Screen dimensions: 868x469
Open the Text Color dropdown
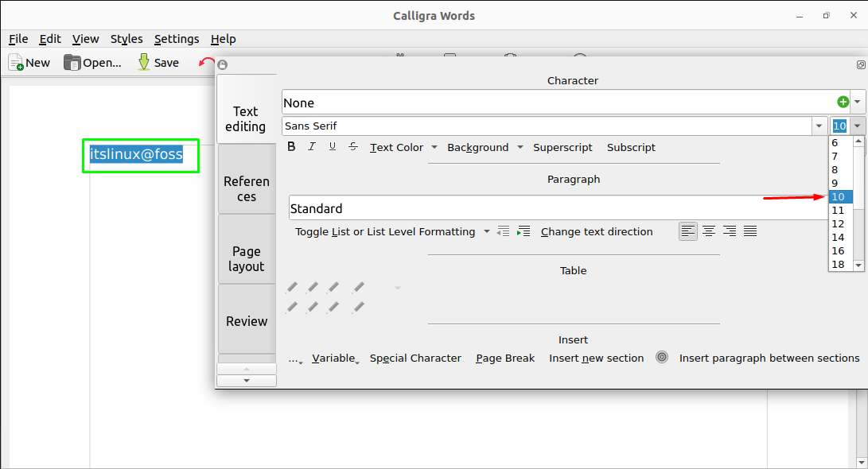point(434,147)
